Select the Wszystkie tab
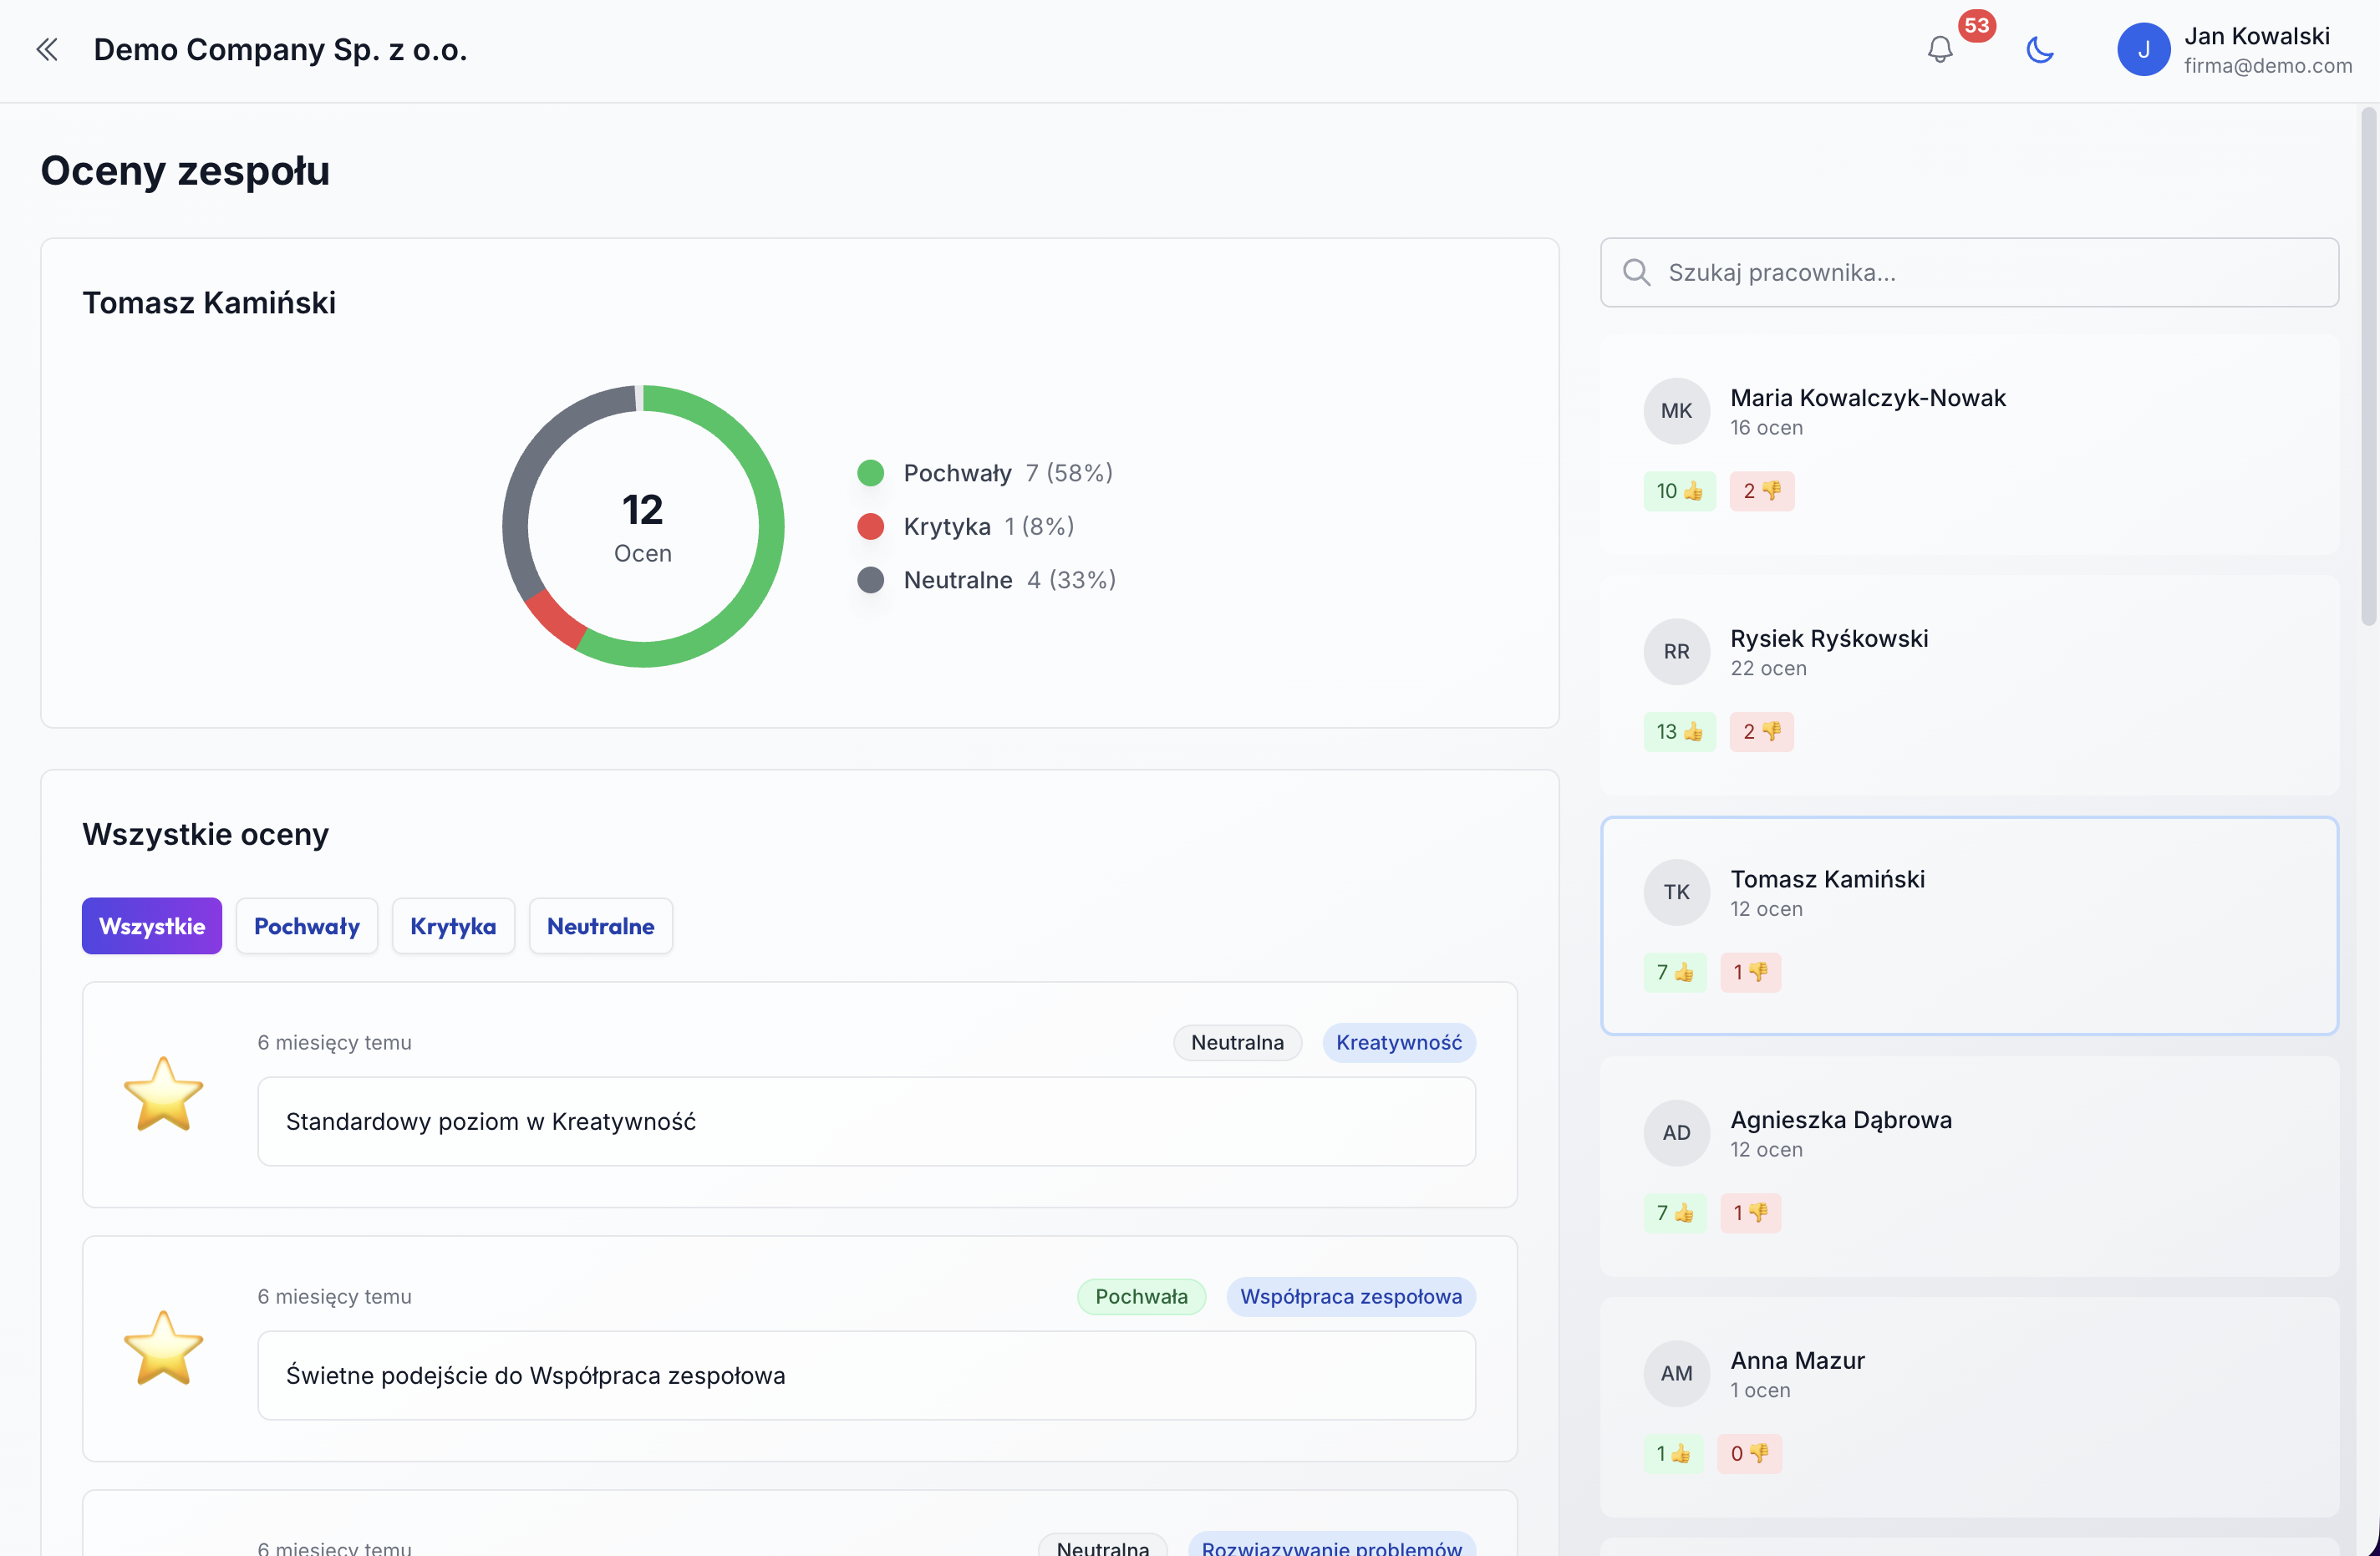This screenshot has width=2380, height=1556. (151, 925)
